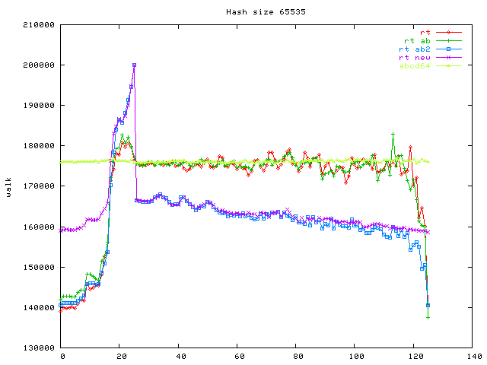Click the 'abcd64' legend label
The image size is (487, 365).
coord(415,66)
